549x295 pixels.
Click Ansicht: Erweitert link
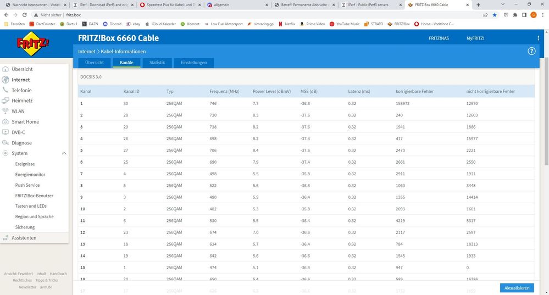pos(18,274)
